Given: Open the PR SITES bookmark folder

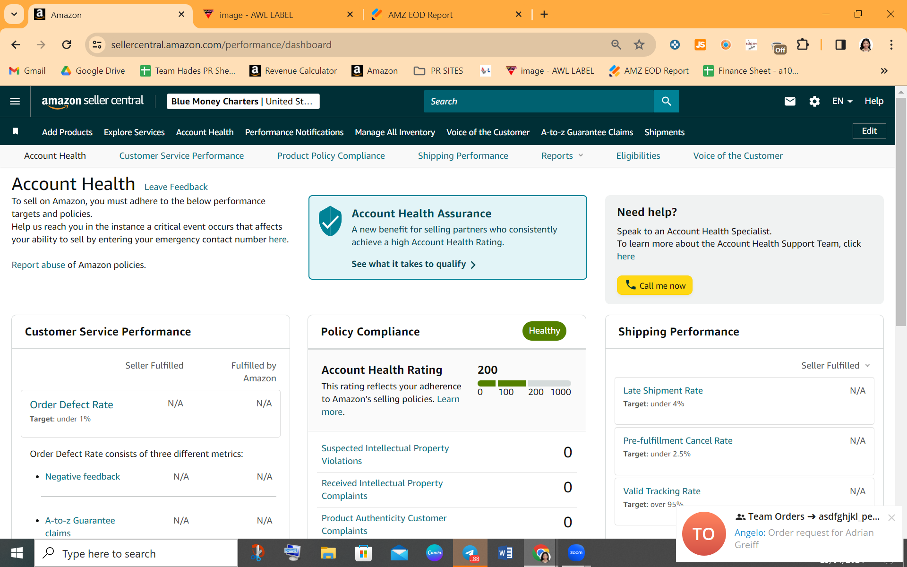Looking at the screenshot, I should point(438,71).
